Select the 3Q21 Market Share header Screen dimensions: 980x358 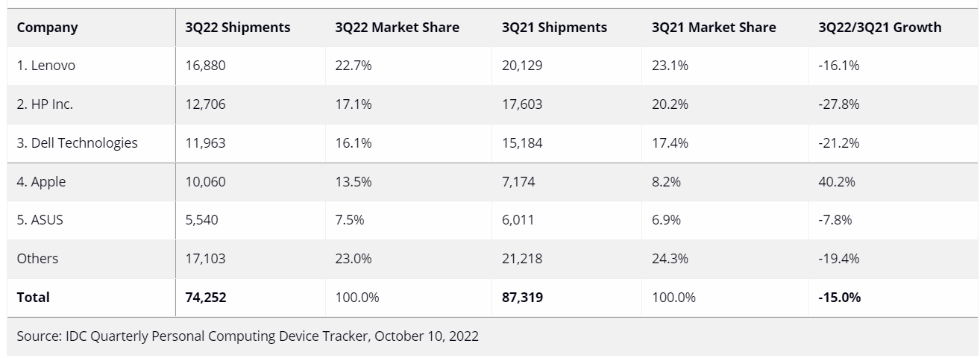coord(713,28)
